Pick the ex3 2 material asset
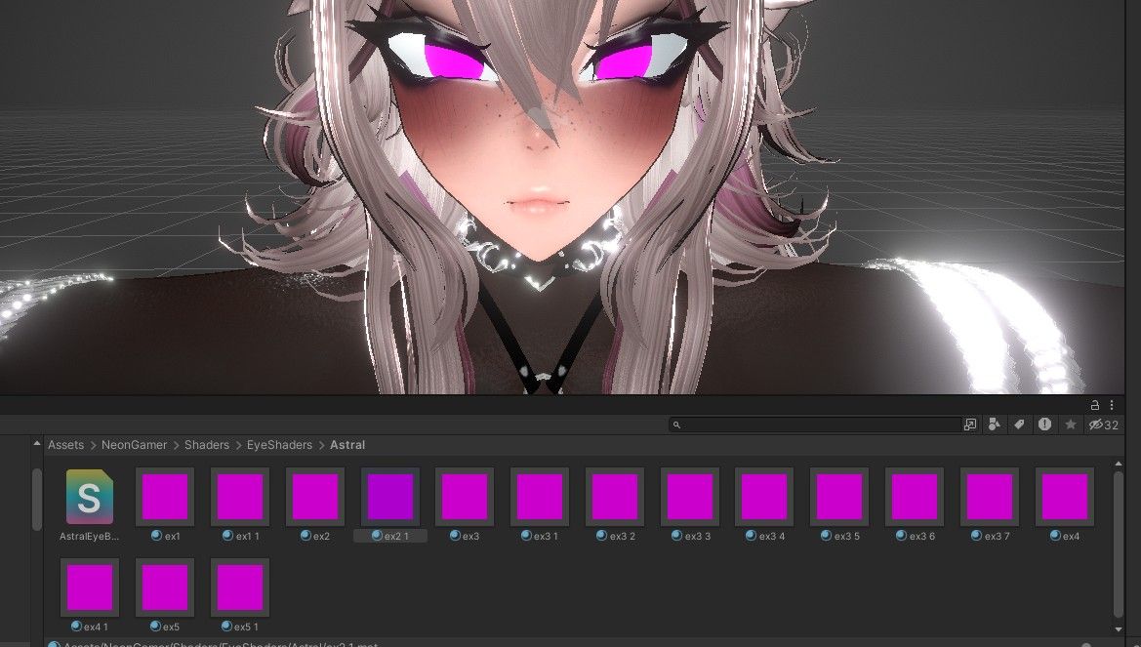 pyautogui.click(x=614, y=497)
